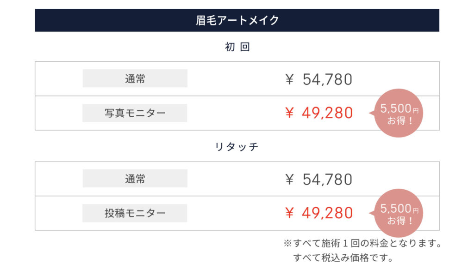Click the 54,780 number in 初回 通常 row

[x=327, y=79]
